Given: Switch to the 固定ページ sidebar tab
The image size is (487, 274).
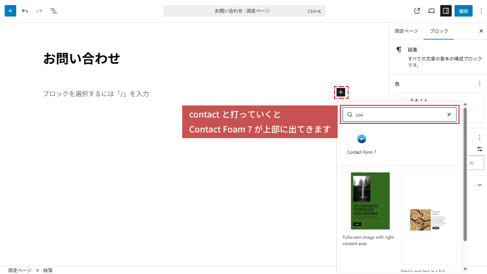Looking at the screenshot, I should (406, 31).
